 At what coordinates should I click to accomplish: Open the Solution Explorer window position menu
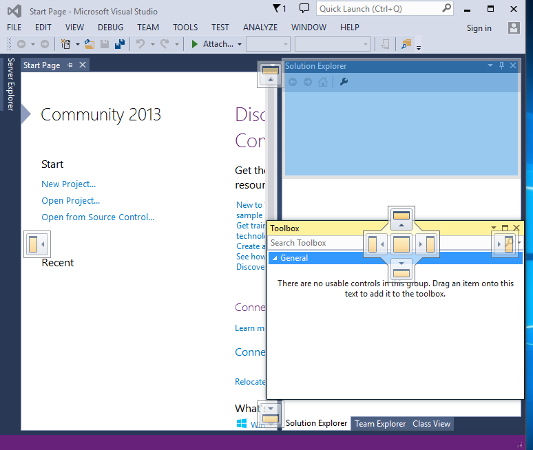pyautogui.click(x=490, y=65)
